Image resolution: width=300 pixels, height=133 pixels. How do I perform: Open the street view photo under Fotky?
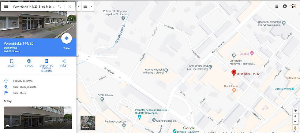tap(38, 118)
